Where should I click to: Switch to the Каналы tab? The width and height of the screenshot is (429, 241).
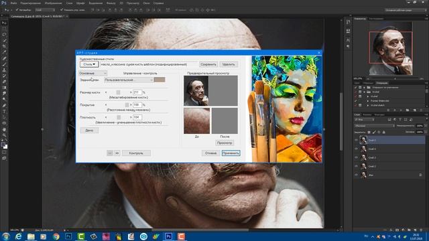click(367, 114)
